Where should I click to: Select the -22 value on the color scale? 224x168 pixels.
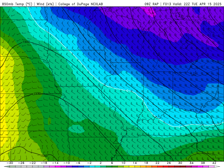(32, 163)
